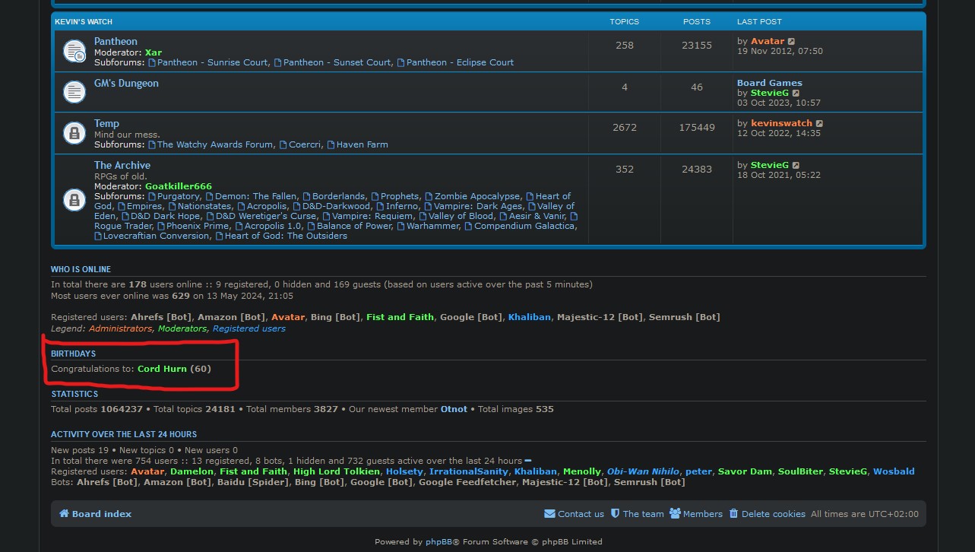Open the Temp forum
The width and height of the screenshot is (975, 552).
click(106, 123)
